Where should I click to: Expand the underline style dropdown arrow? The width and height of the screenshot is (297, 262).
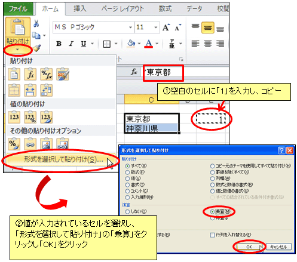pos(92,44)
